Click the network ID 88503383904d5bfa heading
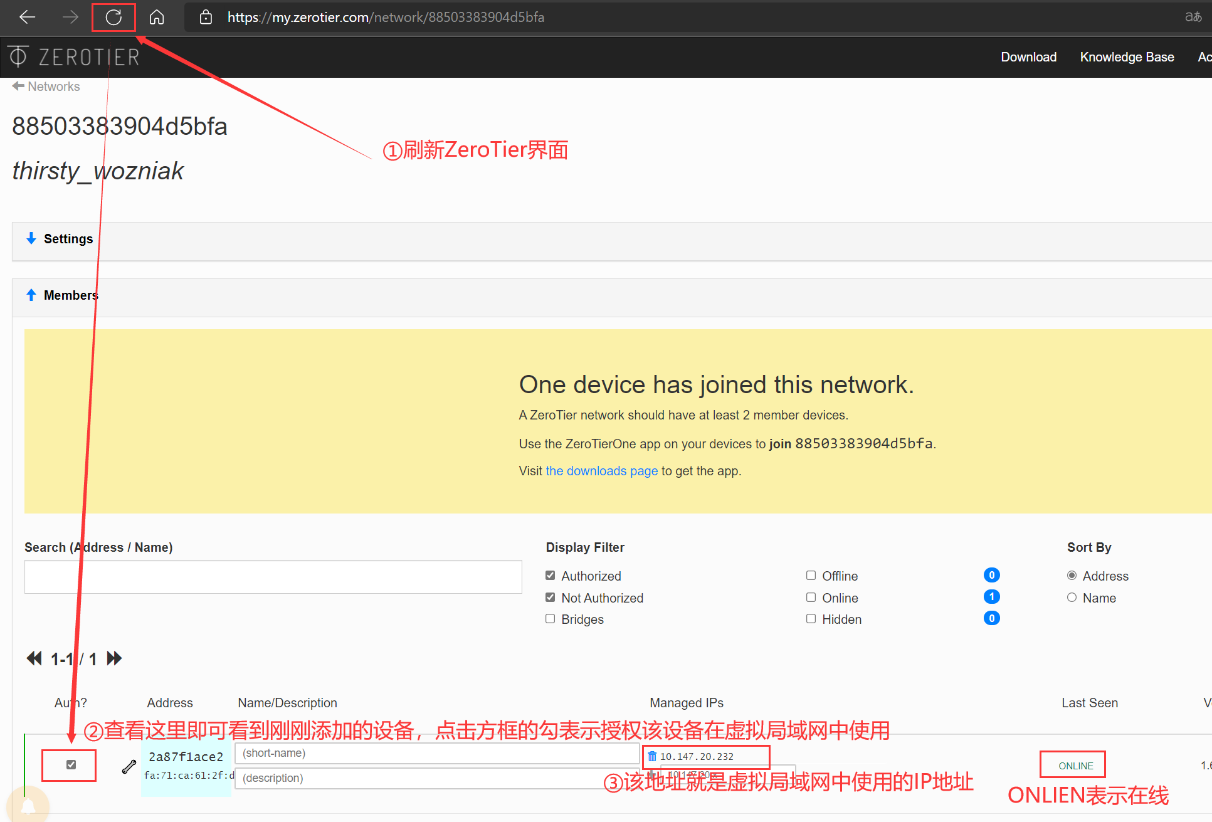1212x822 pixels. 120,126
